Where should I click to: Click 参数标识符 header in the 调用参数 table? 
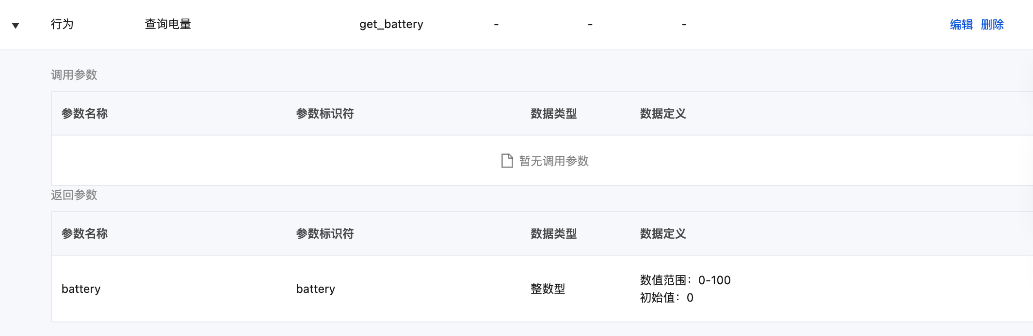pyautogui.click(x=324, y=114)
